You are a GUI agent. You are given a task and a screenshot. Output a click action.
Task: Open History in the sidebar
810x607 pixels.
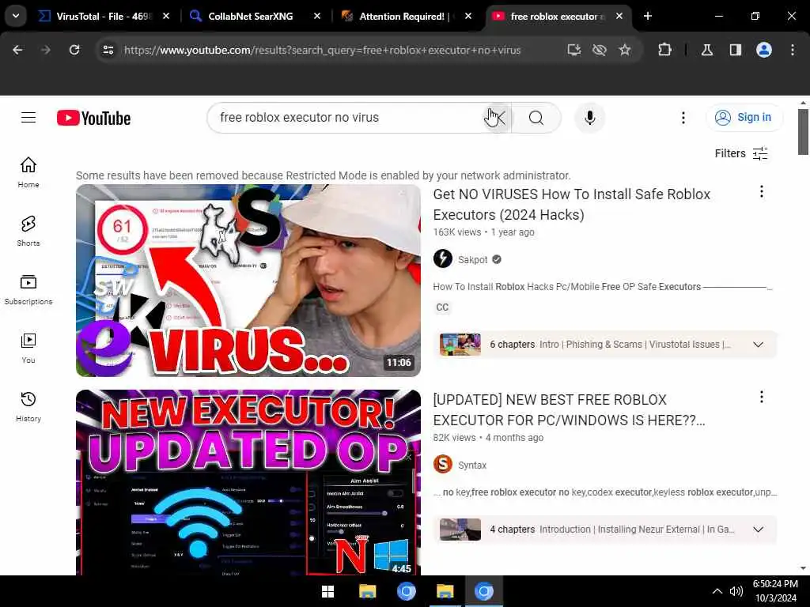[x=28, y=407]
